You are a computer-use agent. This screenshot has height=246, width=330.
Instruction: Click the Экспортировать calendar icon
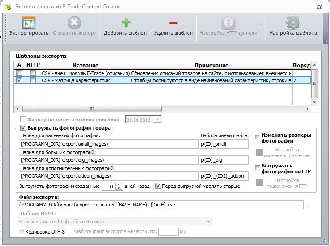click(29, 22)
